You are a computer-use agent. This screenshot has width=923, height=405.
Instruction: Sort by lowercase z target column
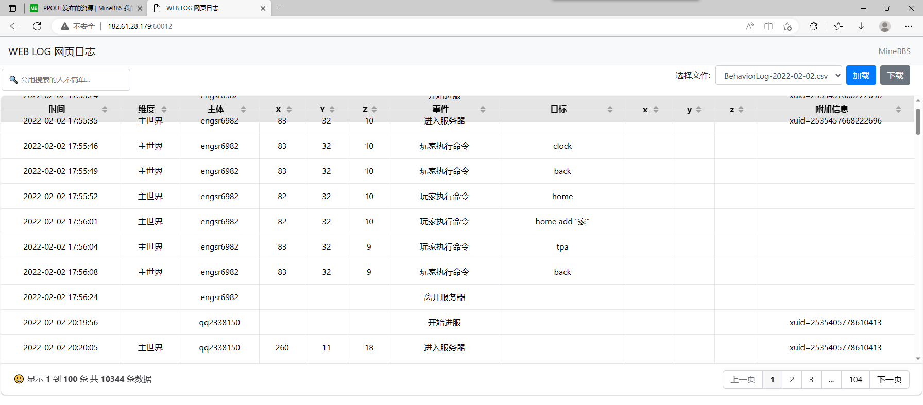(x=741, y=109)
